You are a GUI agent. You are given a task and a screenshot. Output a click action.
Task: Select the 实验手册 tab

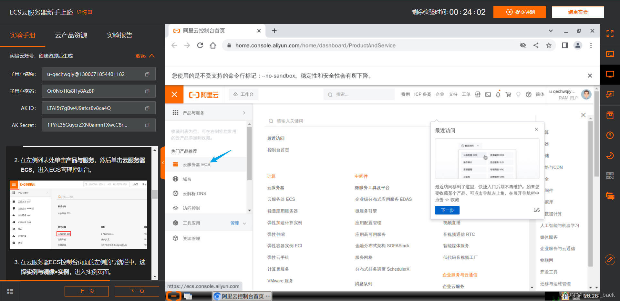23,35
